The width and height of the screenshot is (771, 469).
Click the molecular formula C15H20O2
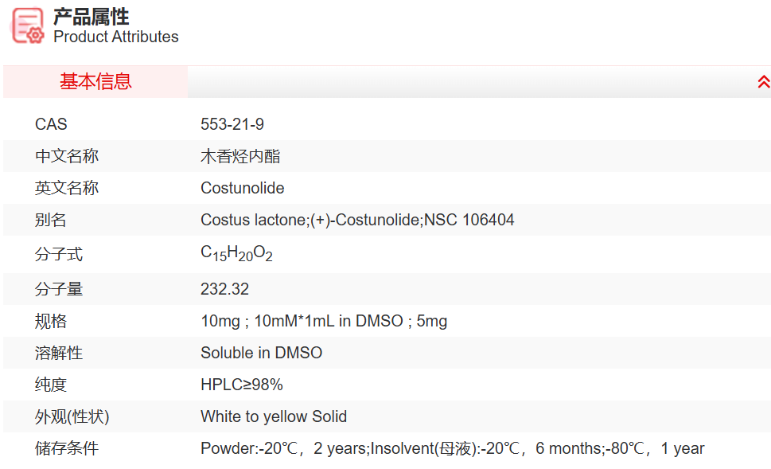coord(236,254)
